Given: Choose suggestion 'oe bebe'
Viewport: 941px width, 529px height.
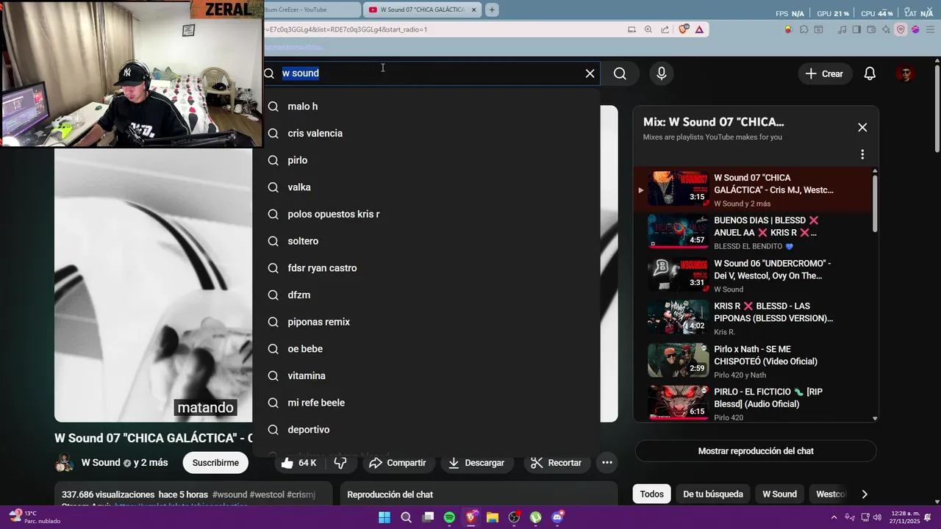Looking at the screenshot, I should [x=426, y=349].
